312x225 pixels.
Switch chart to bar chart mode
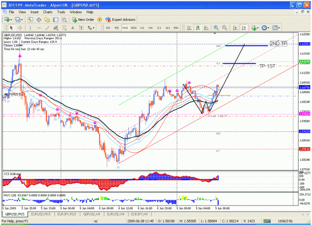point(189,28)
